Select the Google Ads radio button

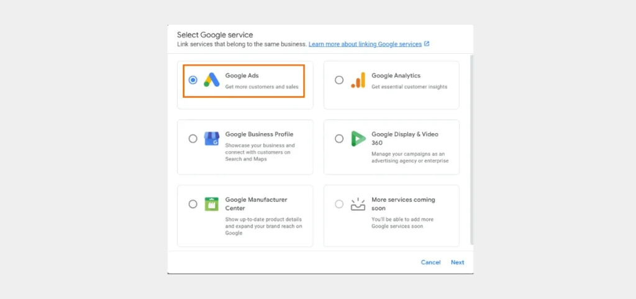pos(193,80)
